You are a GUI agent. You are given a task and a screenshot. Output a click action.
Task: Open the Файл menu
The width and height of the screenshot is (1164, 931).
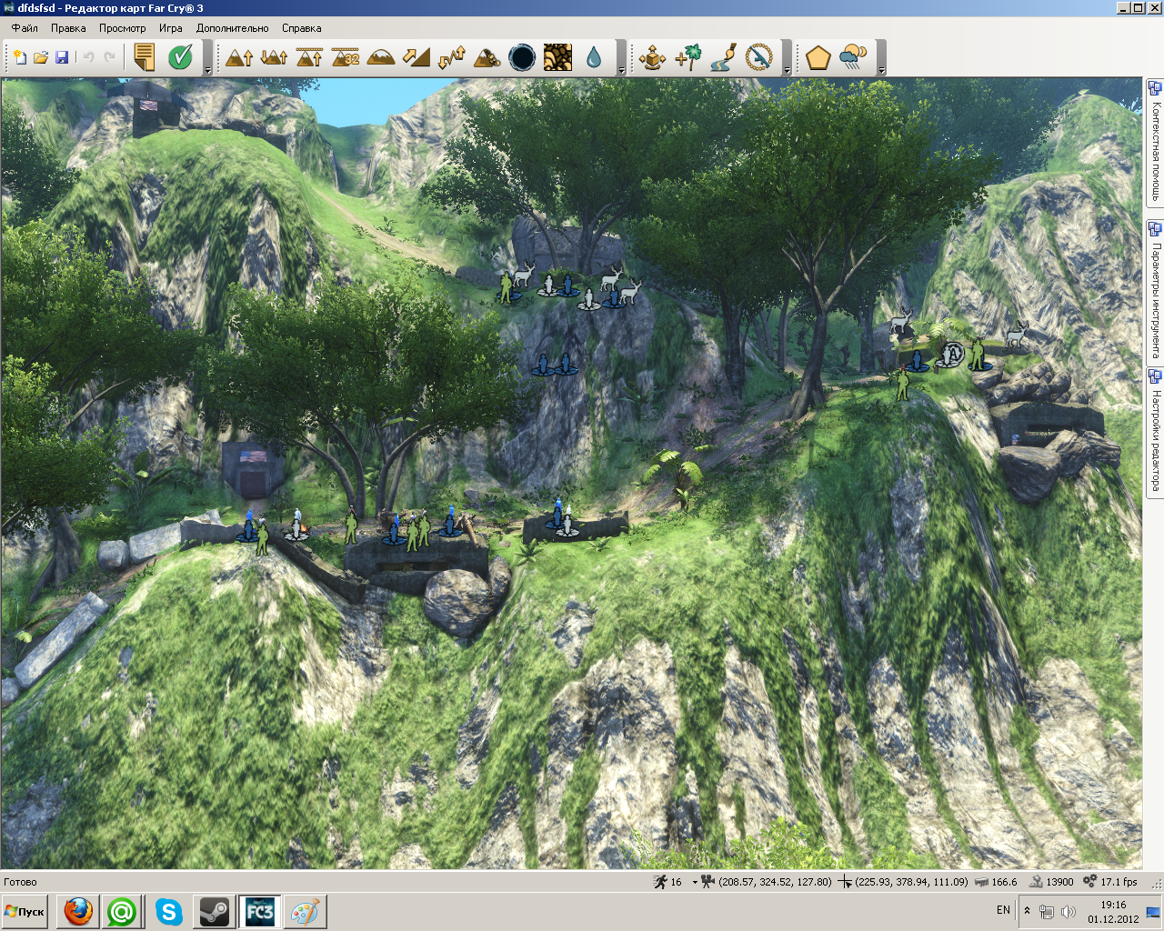tap(25, 28)
